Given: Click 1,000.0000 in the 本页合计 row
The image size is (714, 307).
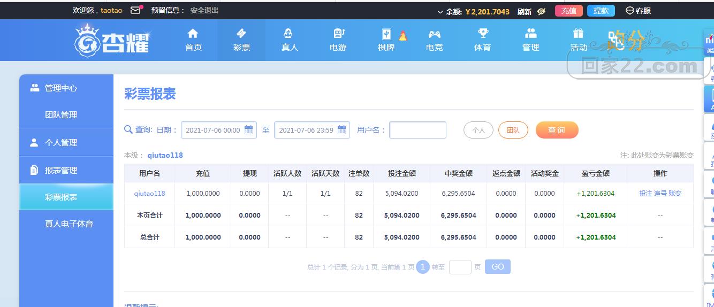Looking at the screenshot, I should click(x=203, y=216).
